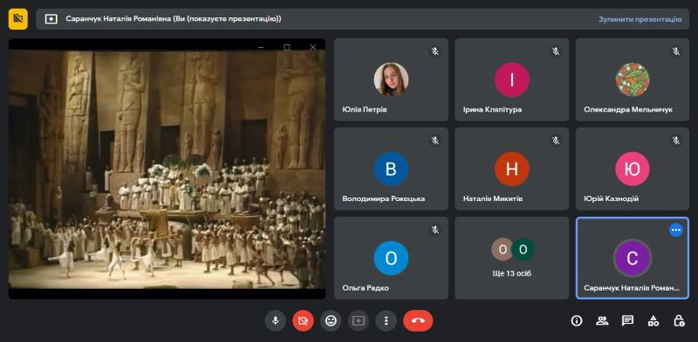Toggle the microphone button in call controls

click(x=276, y=321)
